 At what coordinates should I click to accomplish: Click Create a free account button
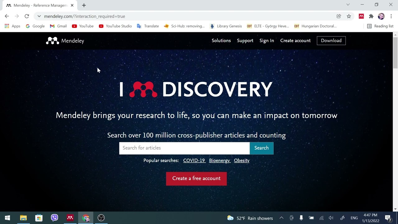(x=196, y=179)
